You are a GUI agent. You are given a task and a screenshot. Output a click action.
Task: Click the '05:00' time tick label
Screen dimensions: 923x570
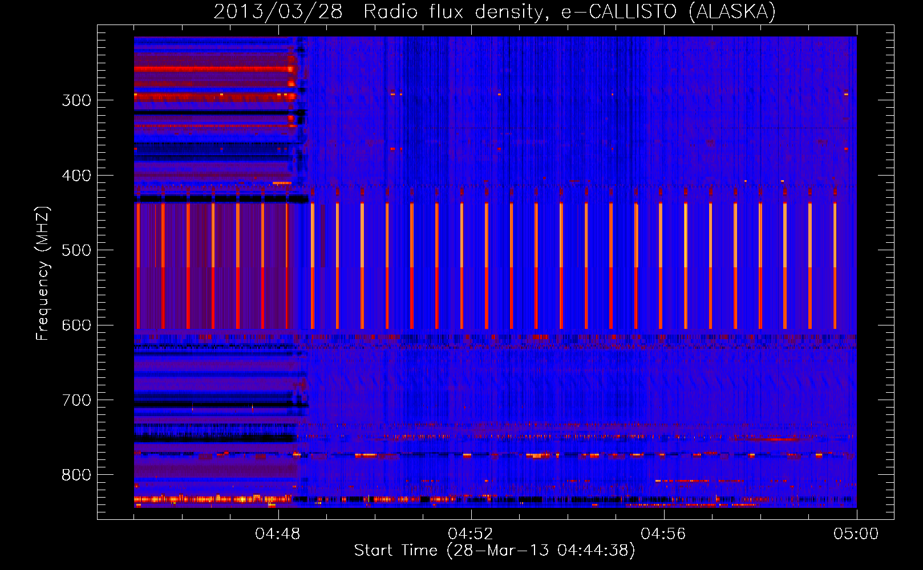[856, 534]
